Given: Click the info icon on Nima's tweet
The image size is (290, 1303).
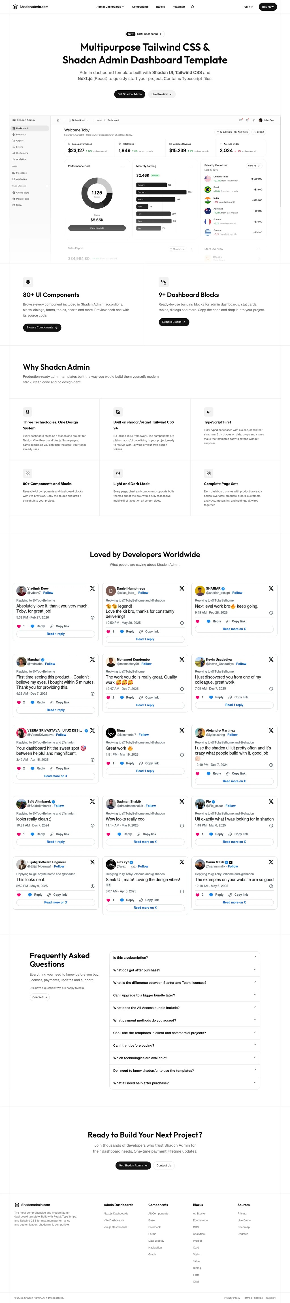Looking at the screenshot, I should [x=182, y=754].
